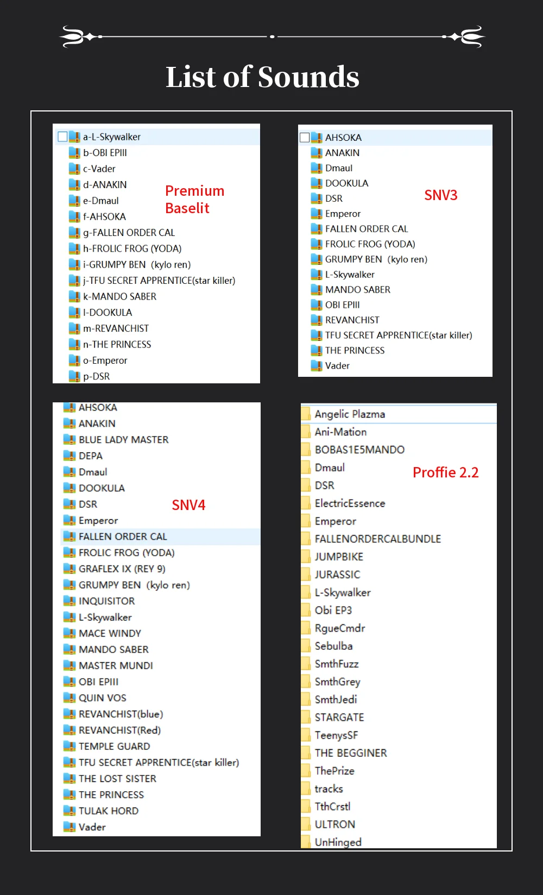Select the TeenysSF entry
This screenshot has height=895, width=543.
pos(336,735)
